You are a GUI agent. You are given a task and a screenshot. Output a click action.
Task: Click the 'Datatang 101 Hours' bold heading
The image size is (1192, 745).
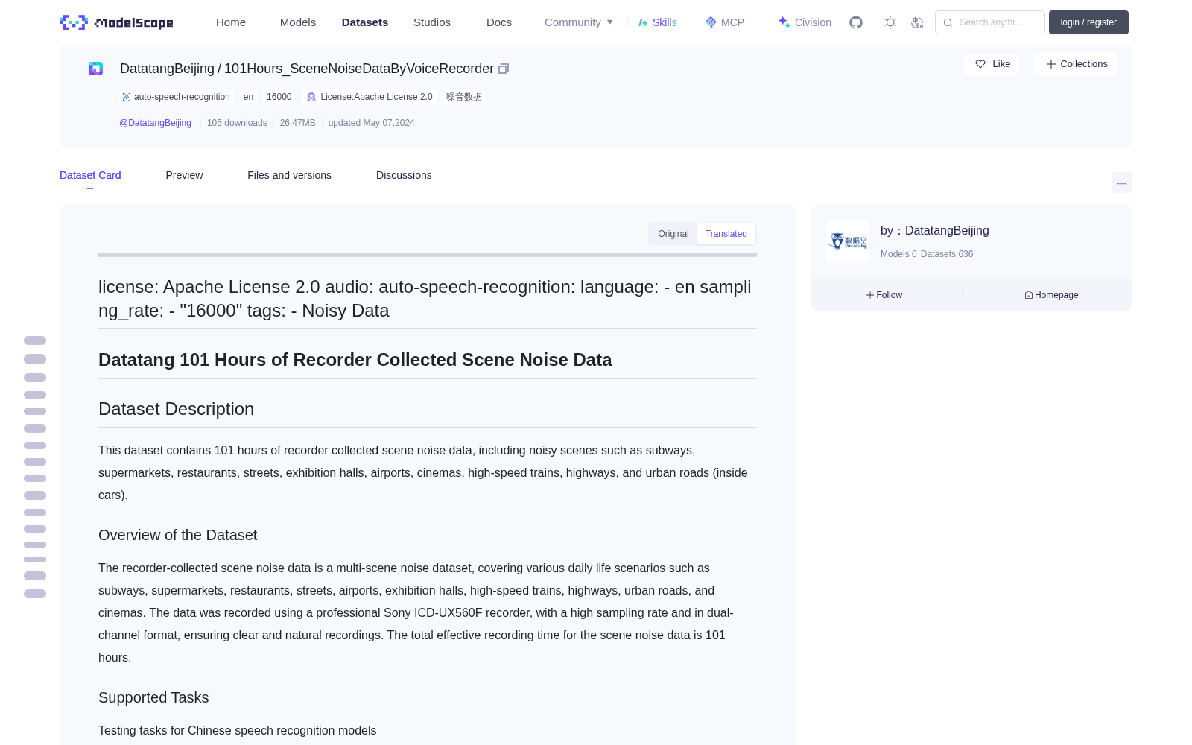tap(355, 360)
